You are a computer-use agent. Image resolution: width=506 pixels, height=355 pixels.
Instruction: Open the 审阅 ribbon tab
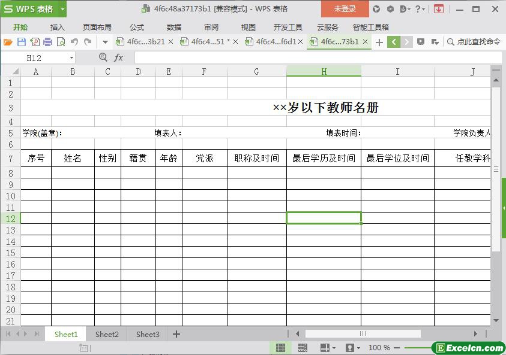pyautogui.click(x=211, y=28)
